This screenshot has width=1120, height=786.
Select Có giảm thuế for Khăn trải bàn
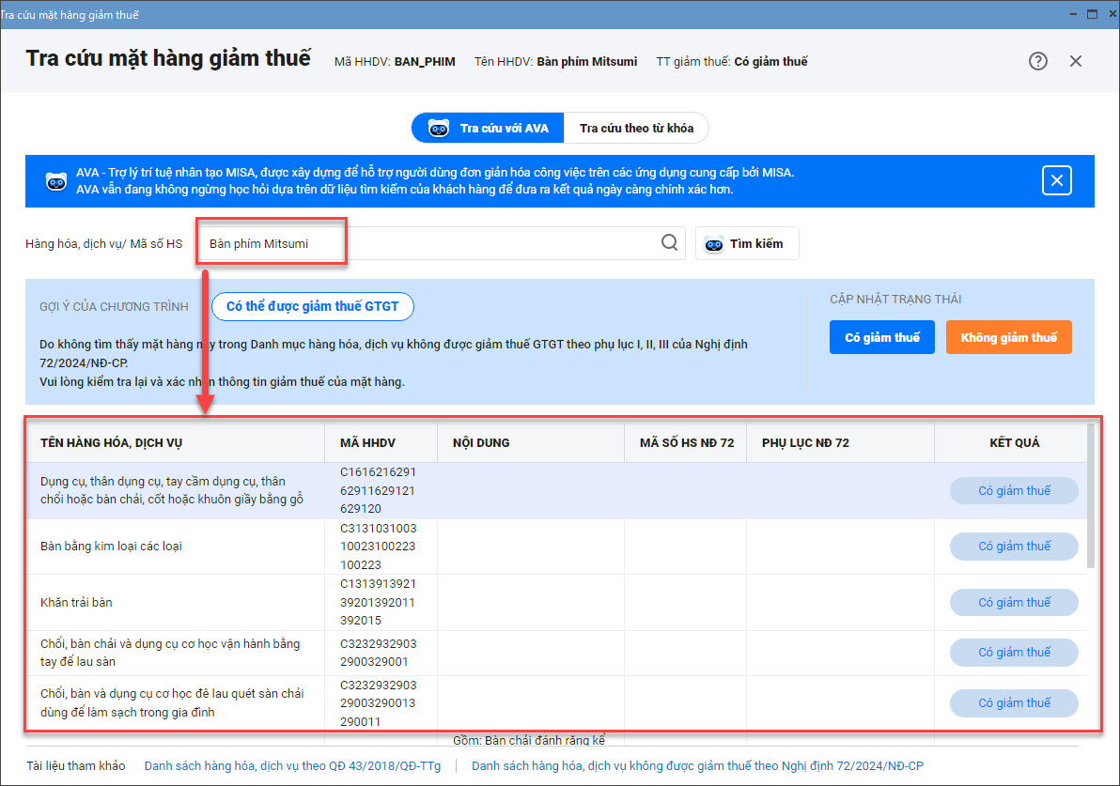point(1014,603)
